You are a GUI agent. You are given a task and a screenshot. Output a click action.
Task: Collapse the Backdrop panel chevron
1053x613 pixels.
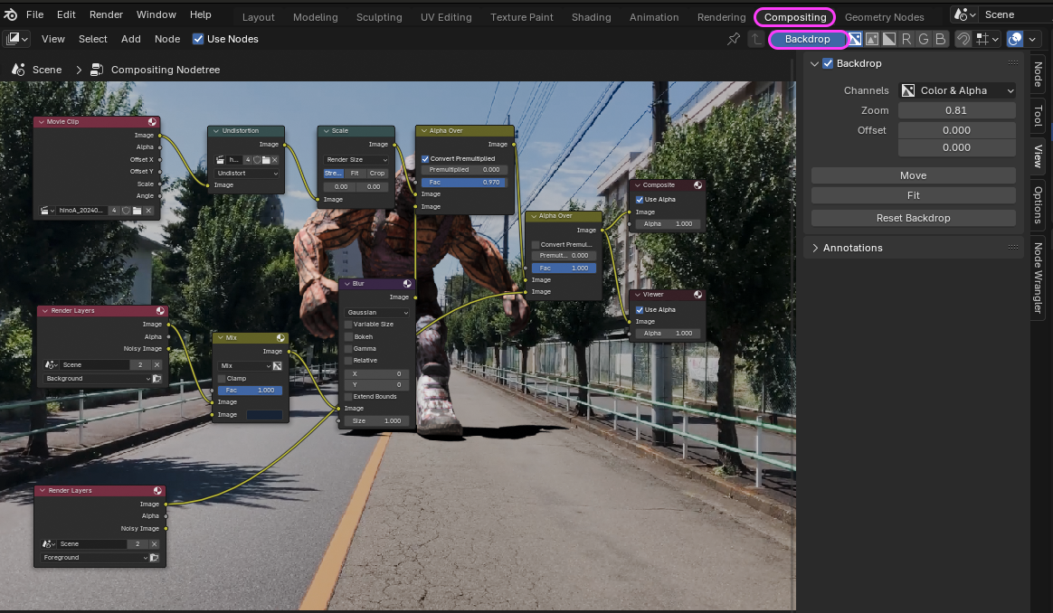coord(814,63)
